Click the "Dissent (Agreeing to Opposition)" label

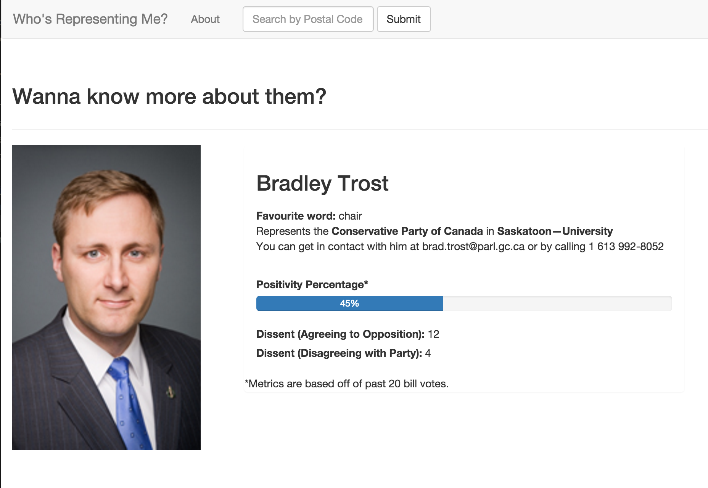340,334
